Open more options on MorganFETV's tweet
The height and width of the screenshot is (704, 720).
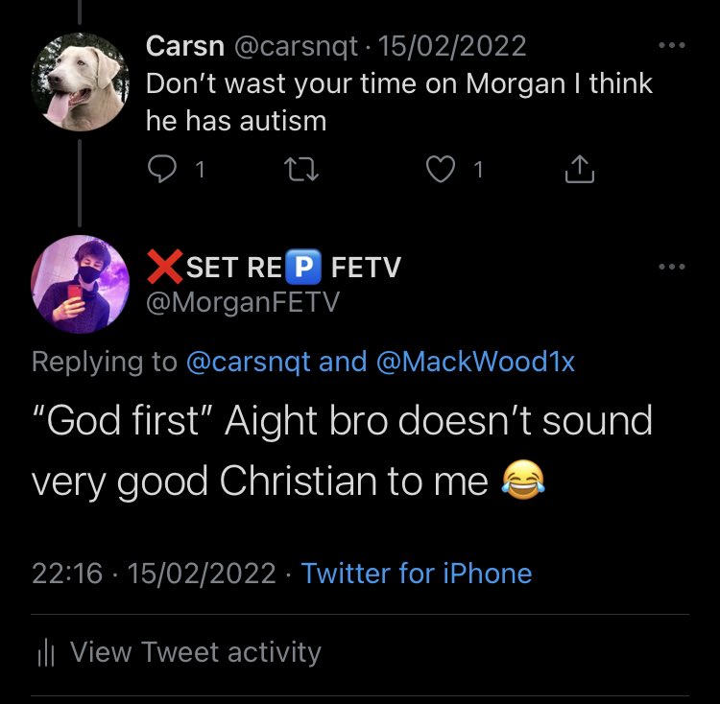[x=672, y=267]
